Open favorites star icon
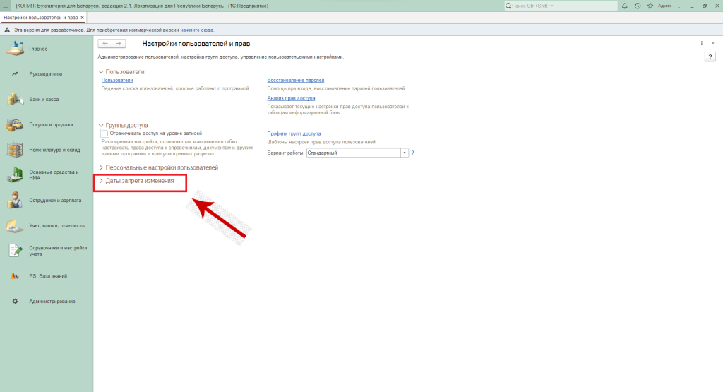Image resolution: width=723 pixels, height=392 pixels. pos(650,6)
